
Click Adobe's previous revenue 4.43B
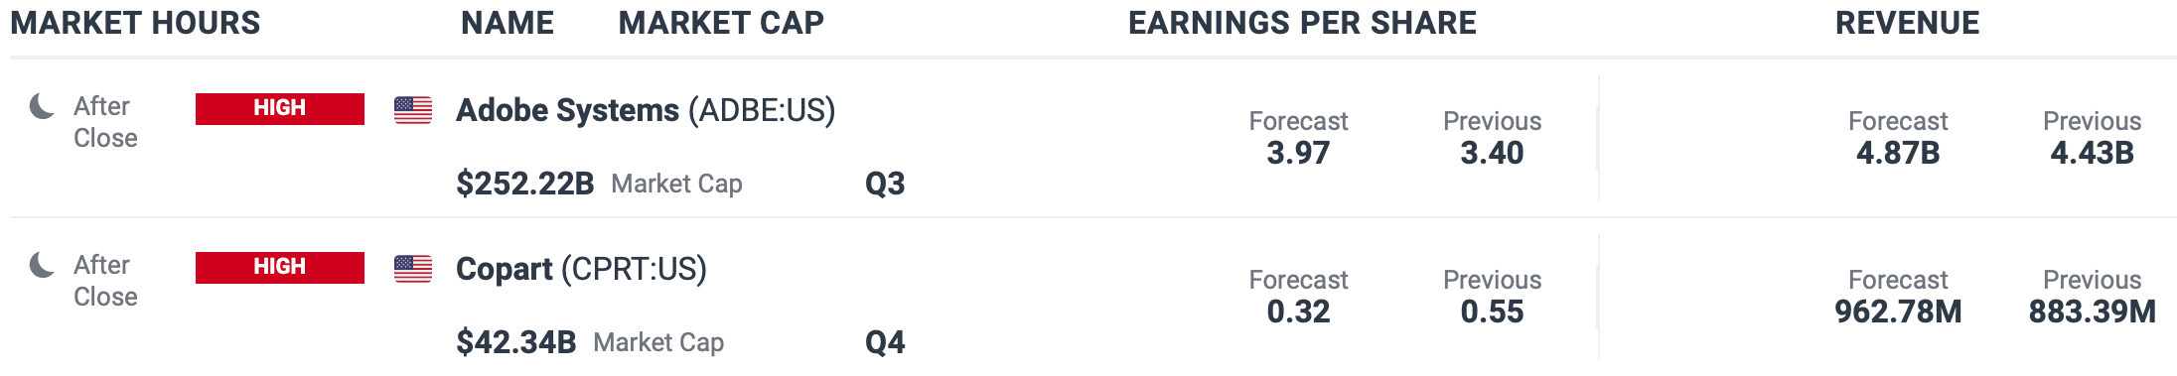(2092, 153)
